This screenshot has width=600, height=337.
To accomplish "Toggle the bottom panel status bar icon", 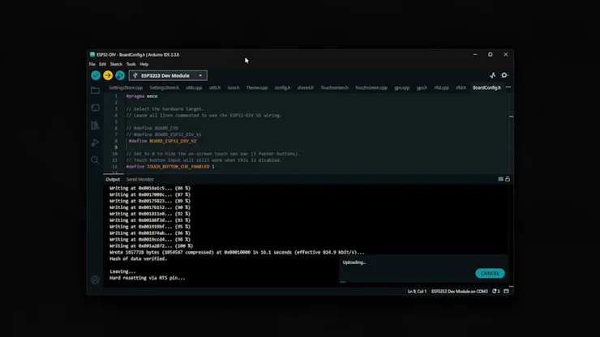I will click(x=506, y=292).
